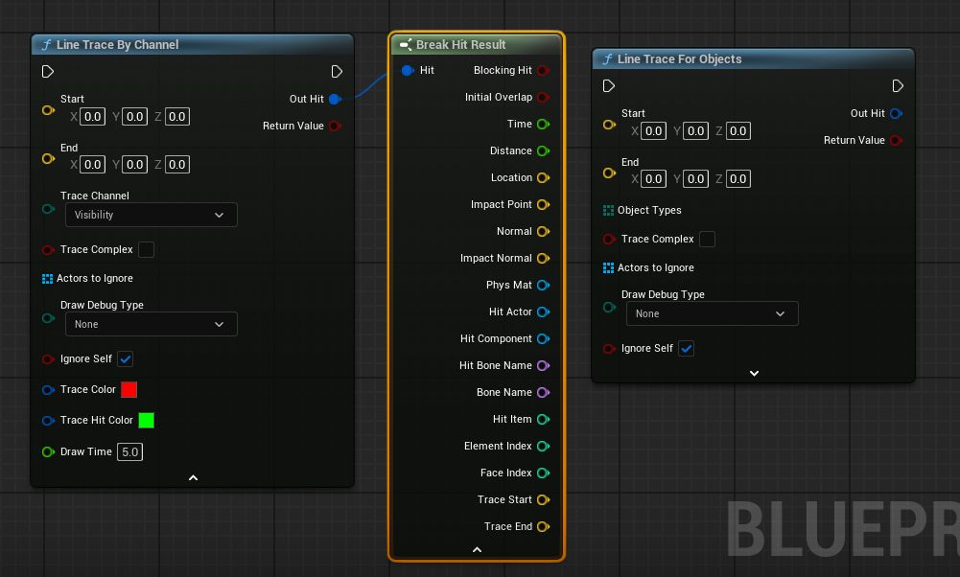Screen dimensions: 960x577
Task: Click the Trace End output pin
Action: coord(543,526)
